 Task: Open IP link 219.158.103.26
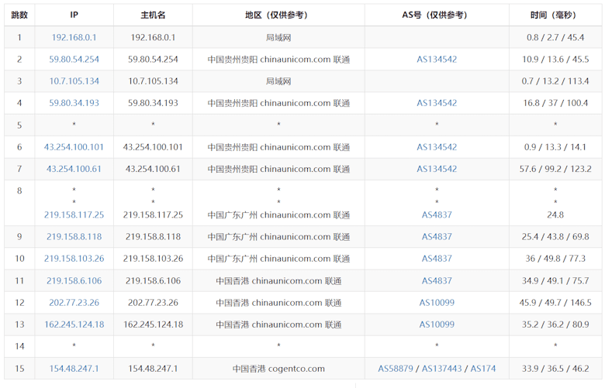(x=74, y=259)
